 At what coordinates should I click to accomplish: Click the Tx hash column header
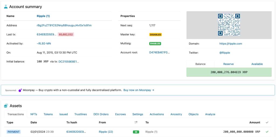tap(72, 123)
